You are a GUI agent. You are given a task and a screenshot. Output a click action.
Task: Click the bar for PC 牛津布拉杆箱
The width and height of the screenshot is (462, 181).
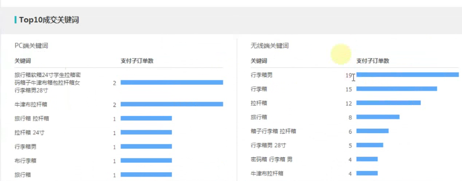point(172,104)
